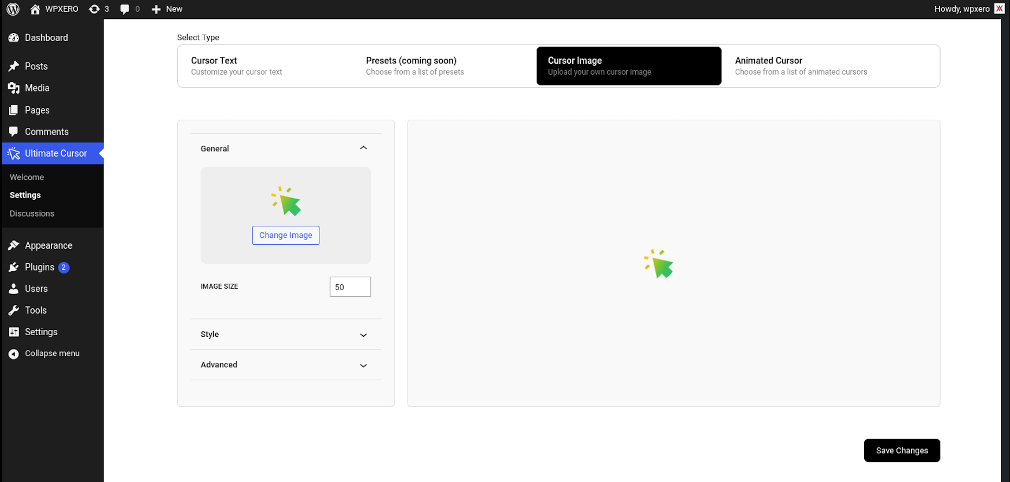Open the Comments menu label in sidebar
The height and width of the screenshot is (482, 1010).
coord(47,132)
